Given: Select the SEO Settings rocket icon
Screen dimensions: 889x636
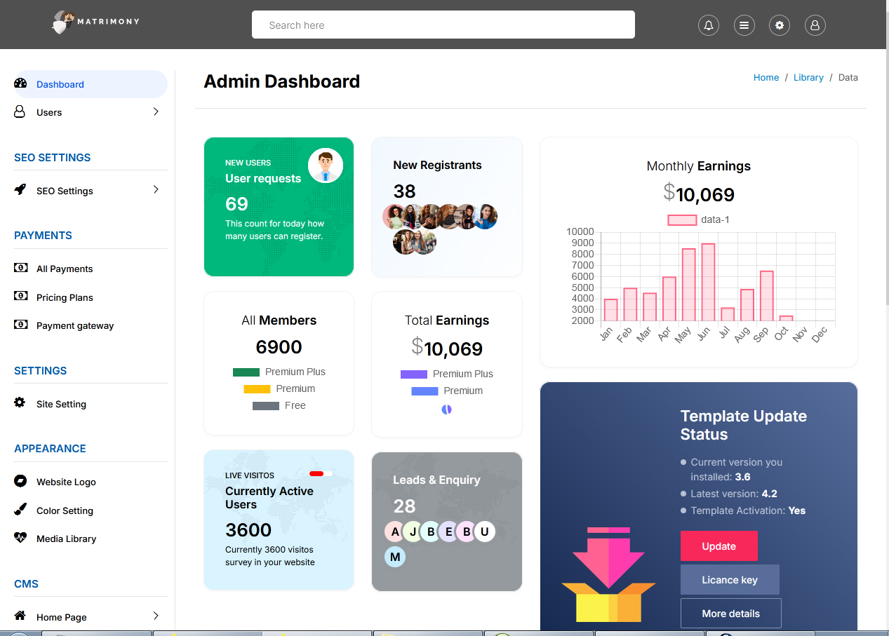Looking at the screenshot, I should tap(20, 190).
